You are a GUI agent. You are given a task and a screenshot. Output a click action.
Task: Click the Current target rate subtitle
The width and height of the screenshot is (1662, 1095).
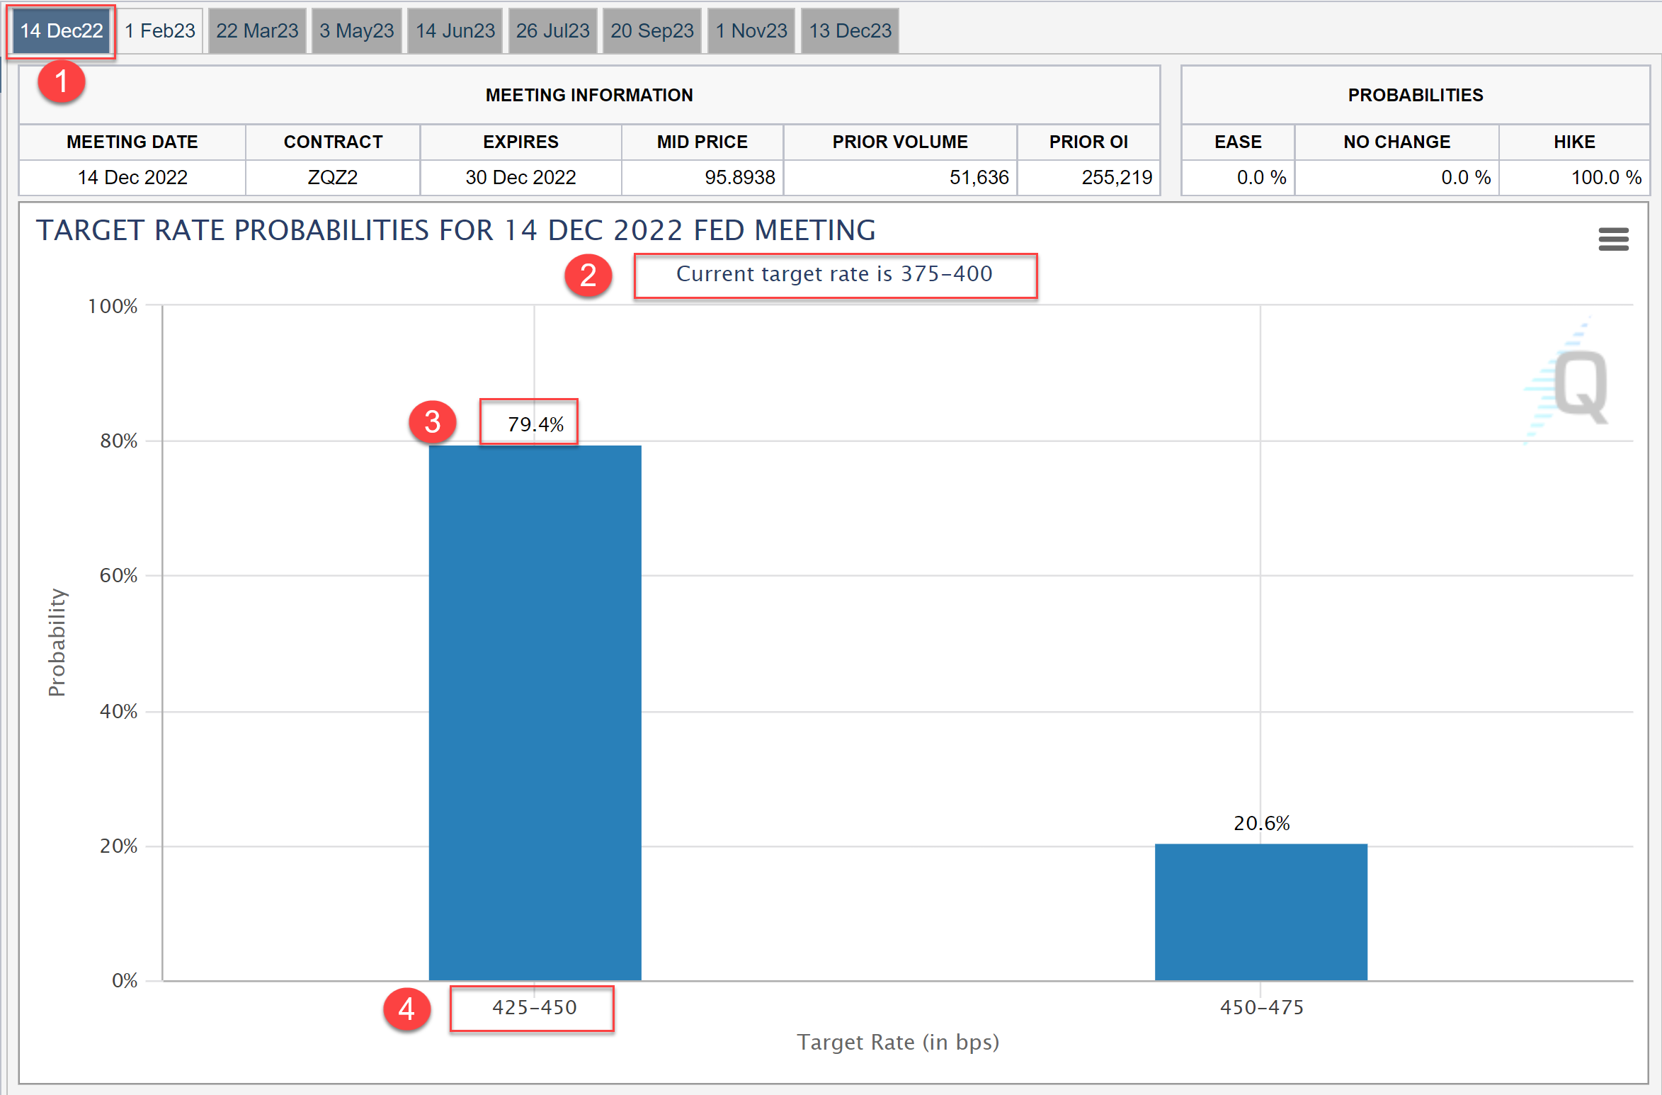pyautogui.click(x=834, y=274)
